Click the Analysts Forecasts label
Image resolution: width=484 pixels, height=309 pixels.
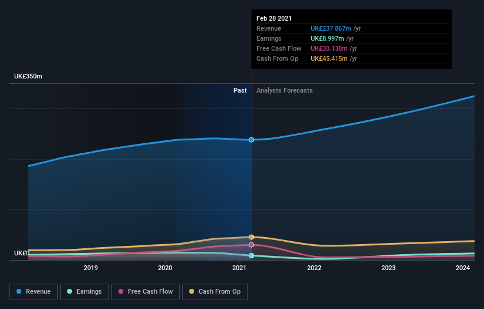tap(284, 90)
